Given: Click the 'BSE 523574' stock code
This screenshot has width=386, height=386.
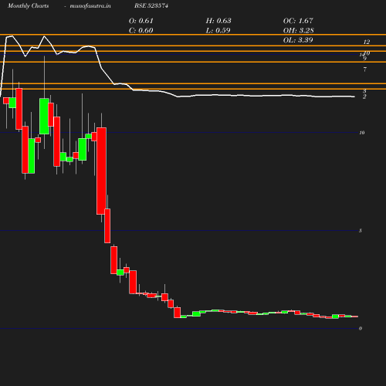Looking at the screenshot, I should pyautogui.click(x=151, y=5).
